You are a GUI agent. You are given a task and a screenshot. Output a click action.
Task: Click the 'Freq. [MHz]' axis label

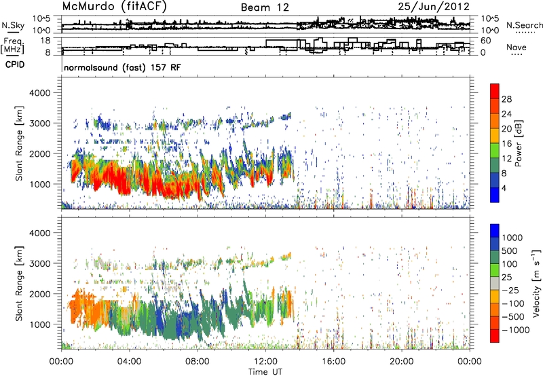click(x=13, y=45)
